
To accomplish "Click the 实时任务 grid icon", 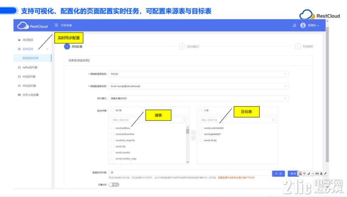I will coord(19,49).
